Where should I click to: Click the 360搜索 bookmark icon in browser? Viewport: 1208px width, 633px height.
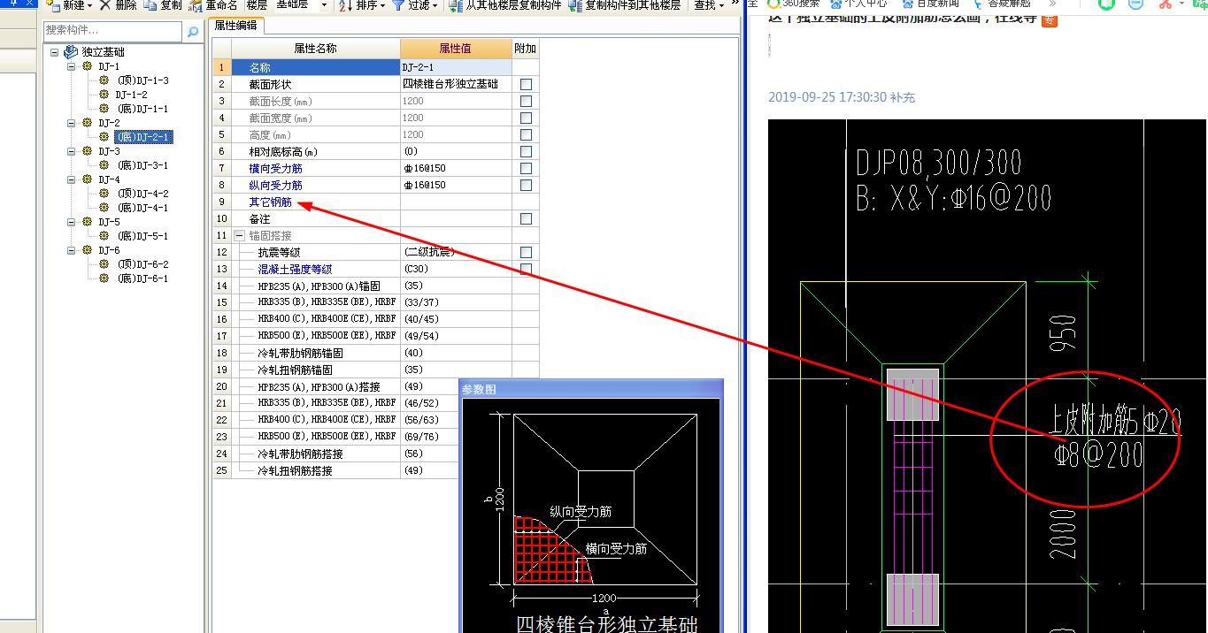point(773,4)
